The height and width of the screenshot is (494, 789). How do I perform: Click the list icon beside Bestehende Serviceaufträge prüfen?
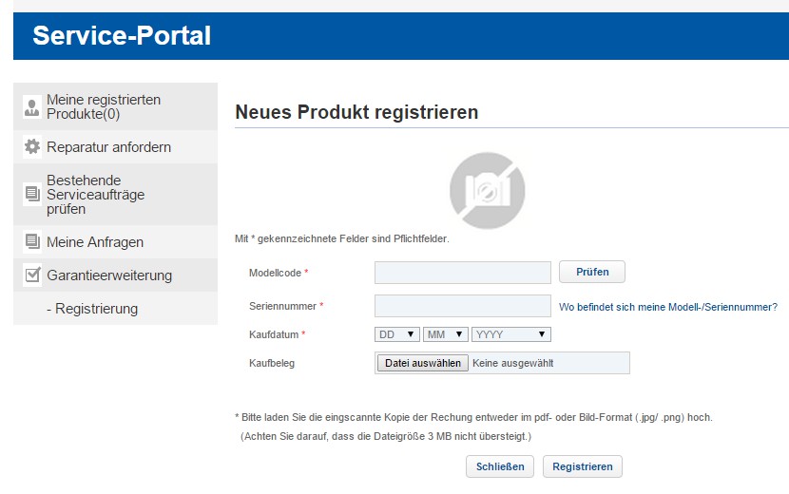(x=32, y=195)
